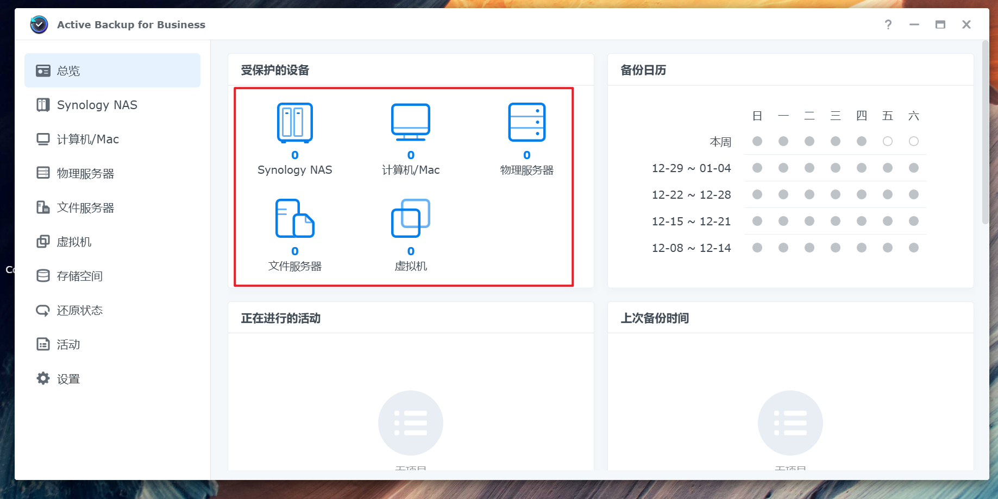Click the 虚拟机 label under protected devices

tap(411, 266)
